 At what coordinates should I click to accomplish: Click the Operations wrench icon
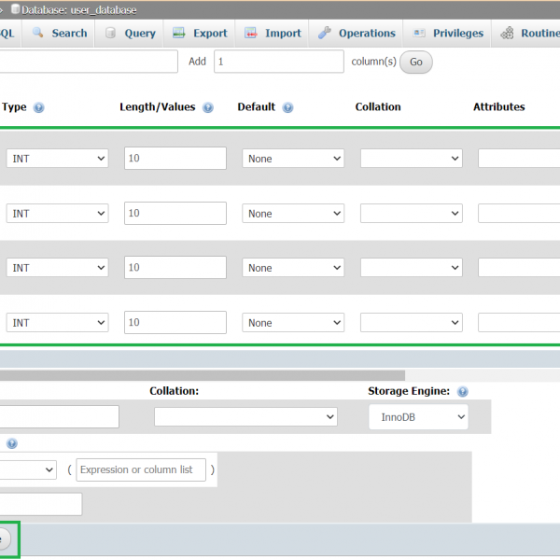[325, 33]
